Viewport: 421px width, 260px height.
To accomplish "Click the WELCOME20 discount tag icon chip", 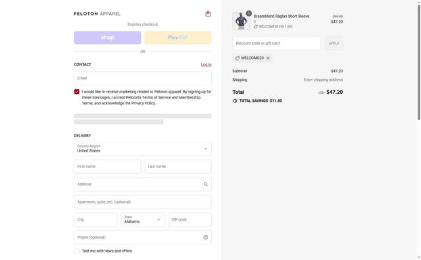I will click(x=237, y=58).
